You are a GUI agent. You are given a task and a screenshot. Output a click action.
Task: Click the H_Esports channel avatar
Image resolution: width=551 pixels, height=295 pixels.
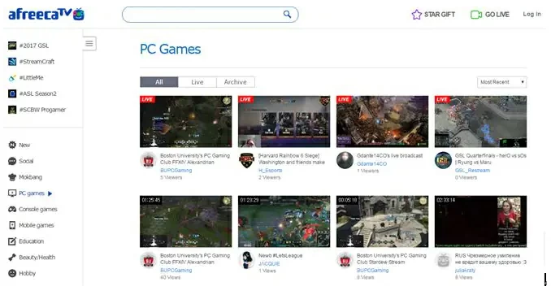247,160
